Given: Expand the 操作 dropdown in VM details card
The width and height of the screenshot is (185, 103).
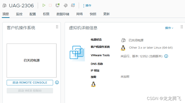Looking at the screenshot, I should [x=169, y=28].
